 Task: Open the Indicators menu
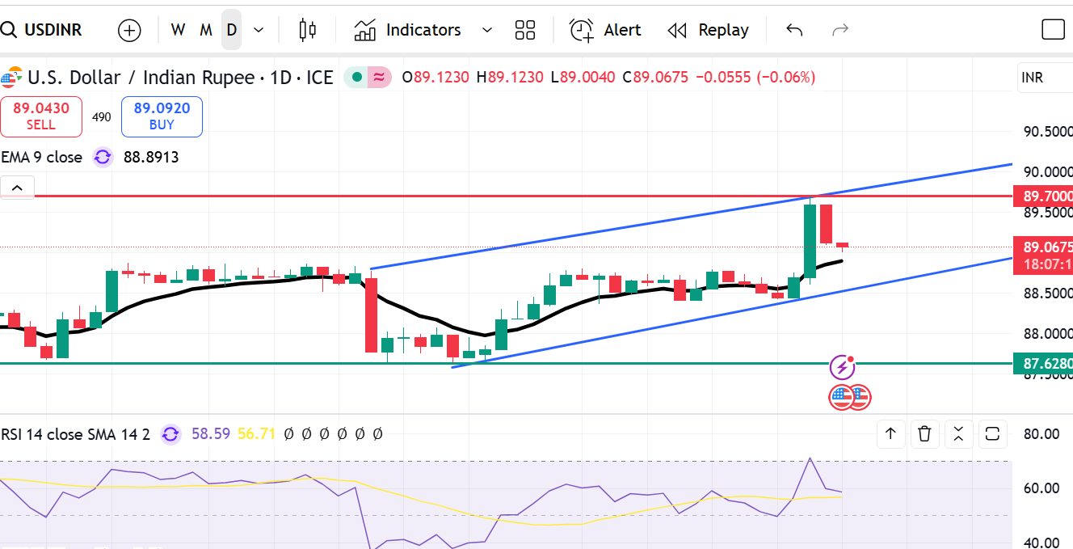(408, 31)
